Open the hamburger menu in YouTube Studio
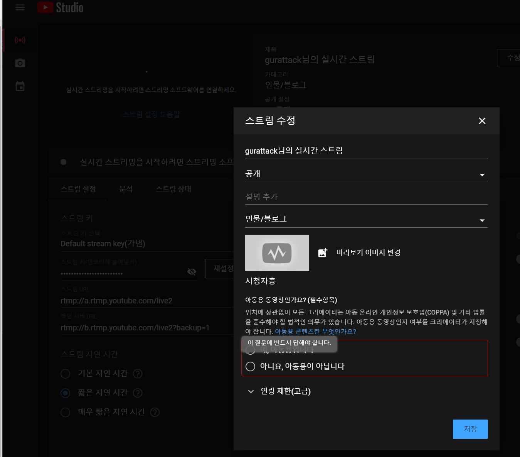 (20, 7)
